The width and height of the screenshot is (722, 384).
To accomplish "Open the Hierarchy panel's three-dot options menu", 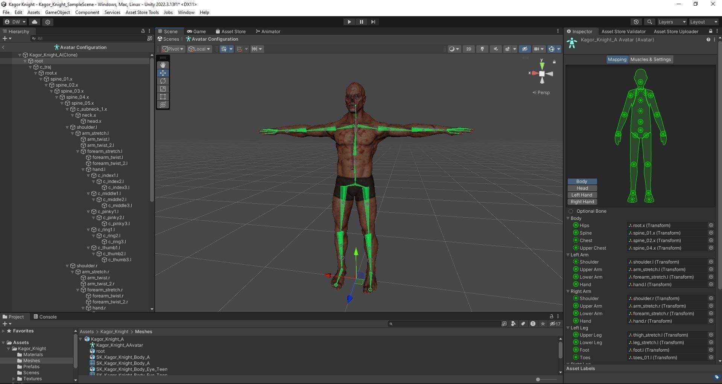I will click(x=149, y=31).
